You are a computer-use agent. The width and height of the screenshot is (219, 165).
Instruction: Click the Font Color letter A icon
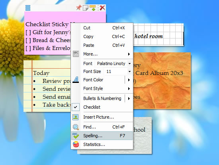point(76,80)
